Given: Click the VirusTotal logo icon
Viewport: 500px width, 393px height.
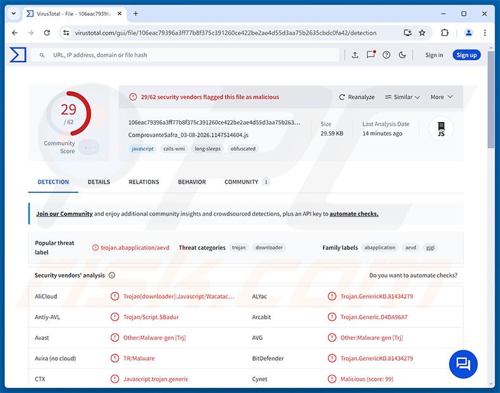Looking at the screenshot, I should (x=18, y=55).
